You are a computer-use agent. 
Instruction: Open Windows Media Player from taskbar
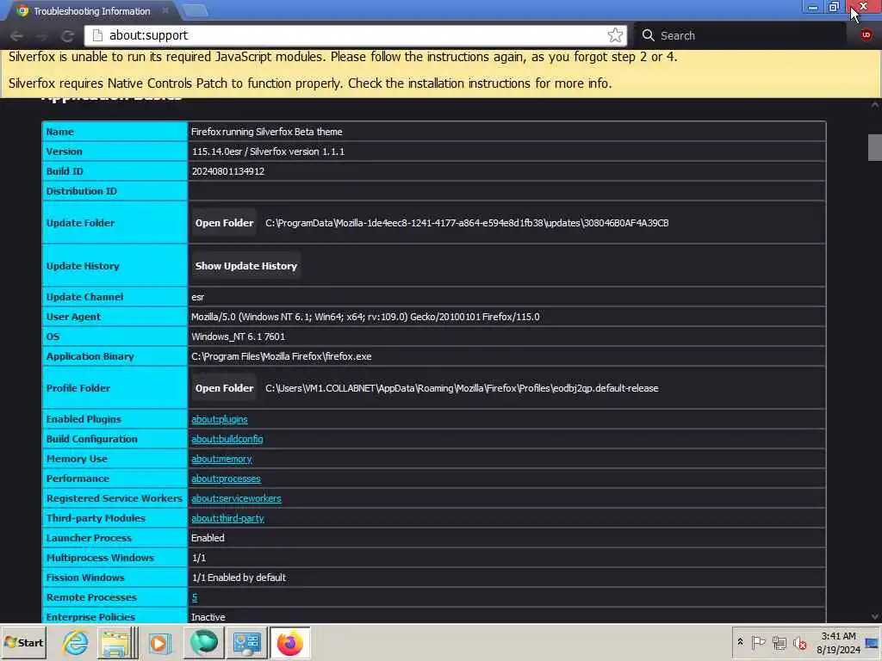[x=159, y=642]
